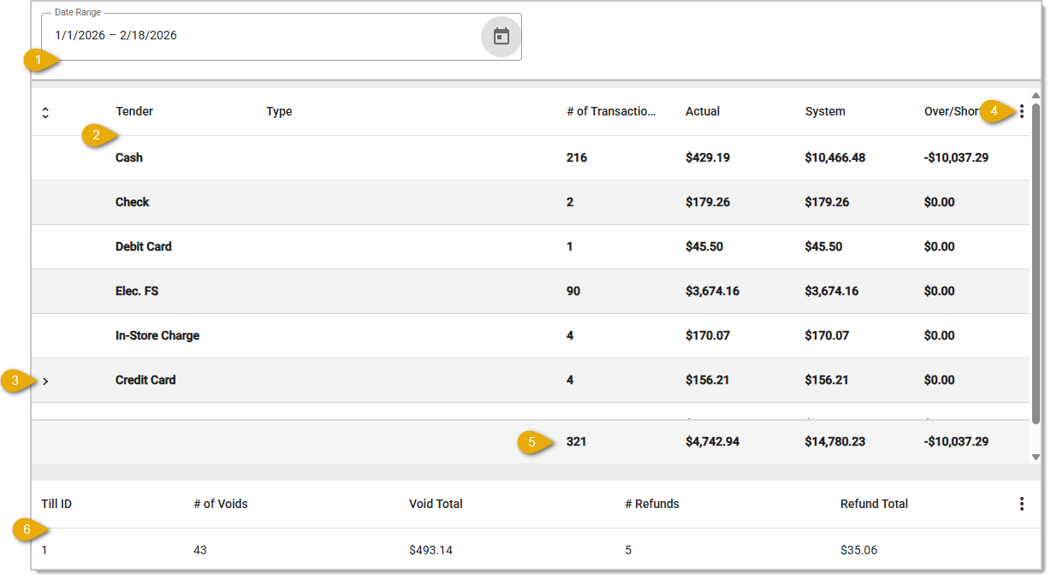Click Debit Card system amount $45.50

tap(823, 246)
